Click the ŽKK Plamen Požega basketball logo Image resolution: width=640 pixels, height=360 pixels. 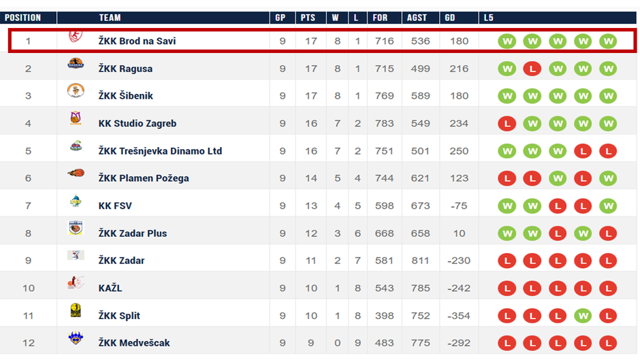coord(76,174)
